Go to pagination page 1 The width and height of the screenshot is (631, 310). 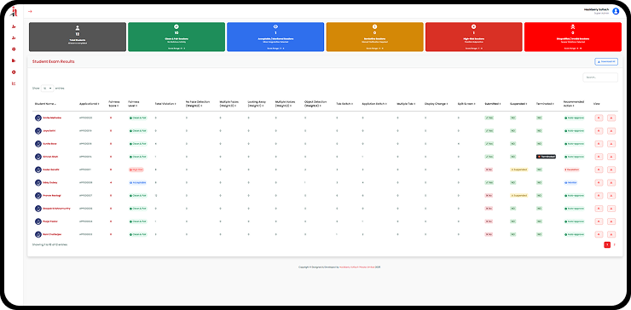click(x=607, y=244)
